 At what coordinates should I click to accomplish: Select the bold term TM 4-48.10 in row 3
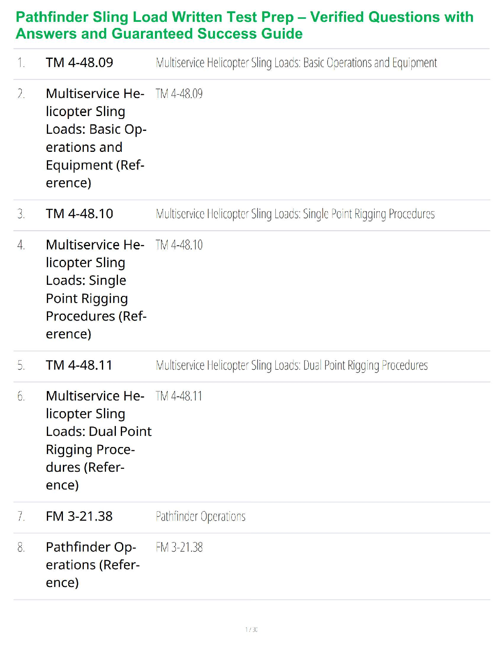79,214
